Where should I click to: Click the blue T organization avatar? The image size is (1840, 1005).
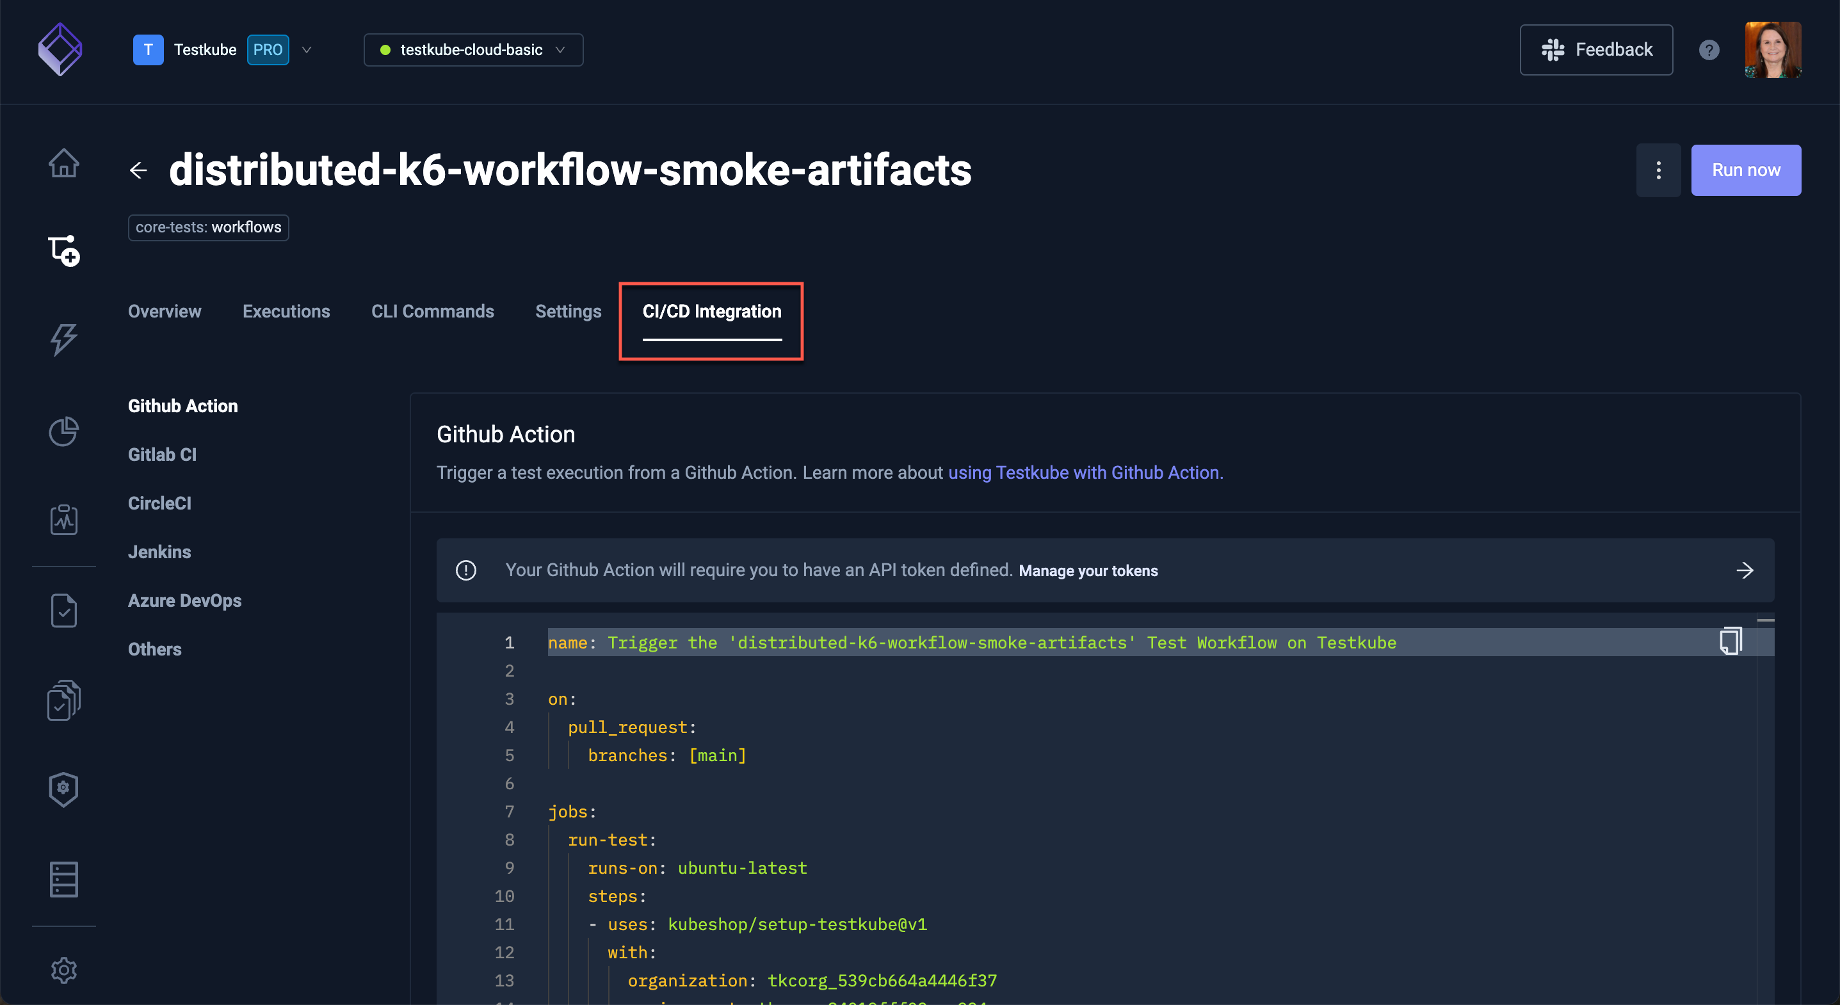pyautogui.click(x=148, y=50)
